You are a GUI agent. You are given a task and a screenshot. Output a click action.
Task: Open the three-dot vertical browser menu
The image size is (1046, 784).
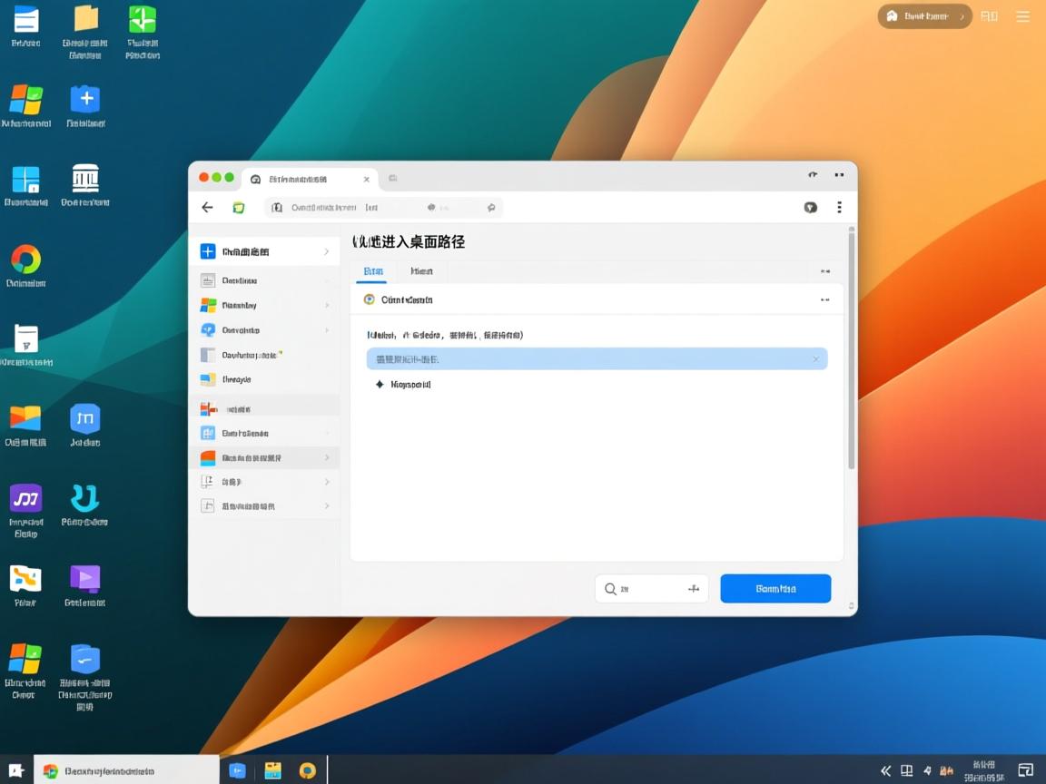point(839,208)
